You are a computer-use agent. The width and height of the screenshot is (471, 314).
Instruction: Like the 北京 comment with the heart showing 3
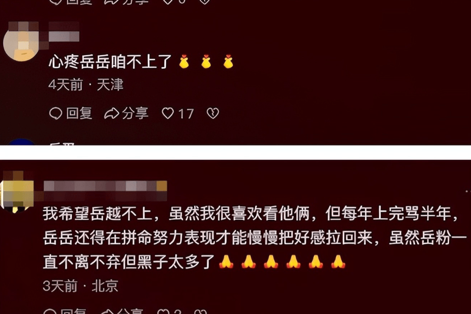coord(163,311)
